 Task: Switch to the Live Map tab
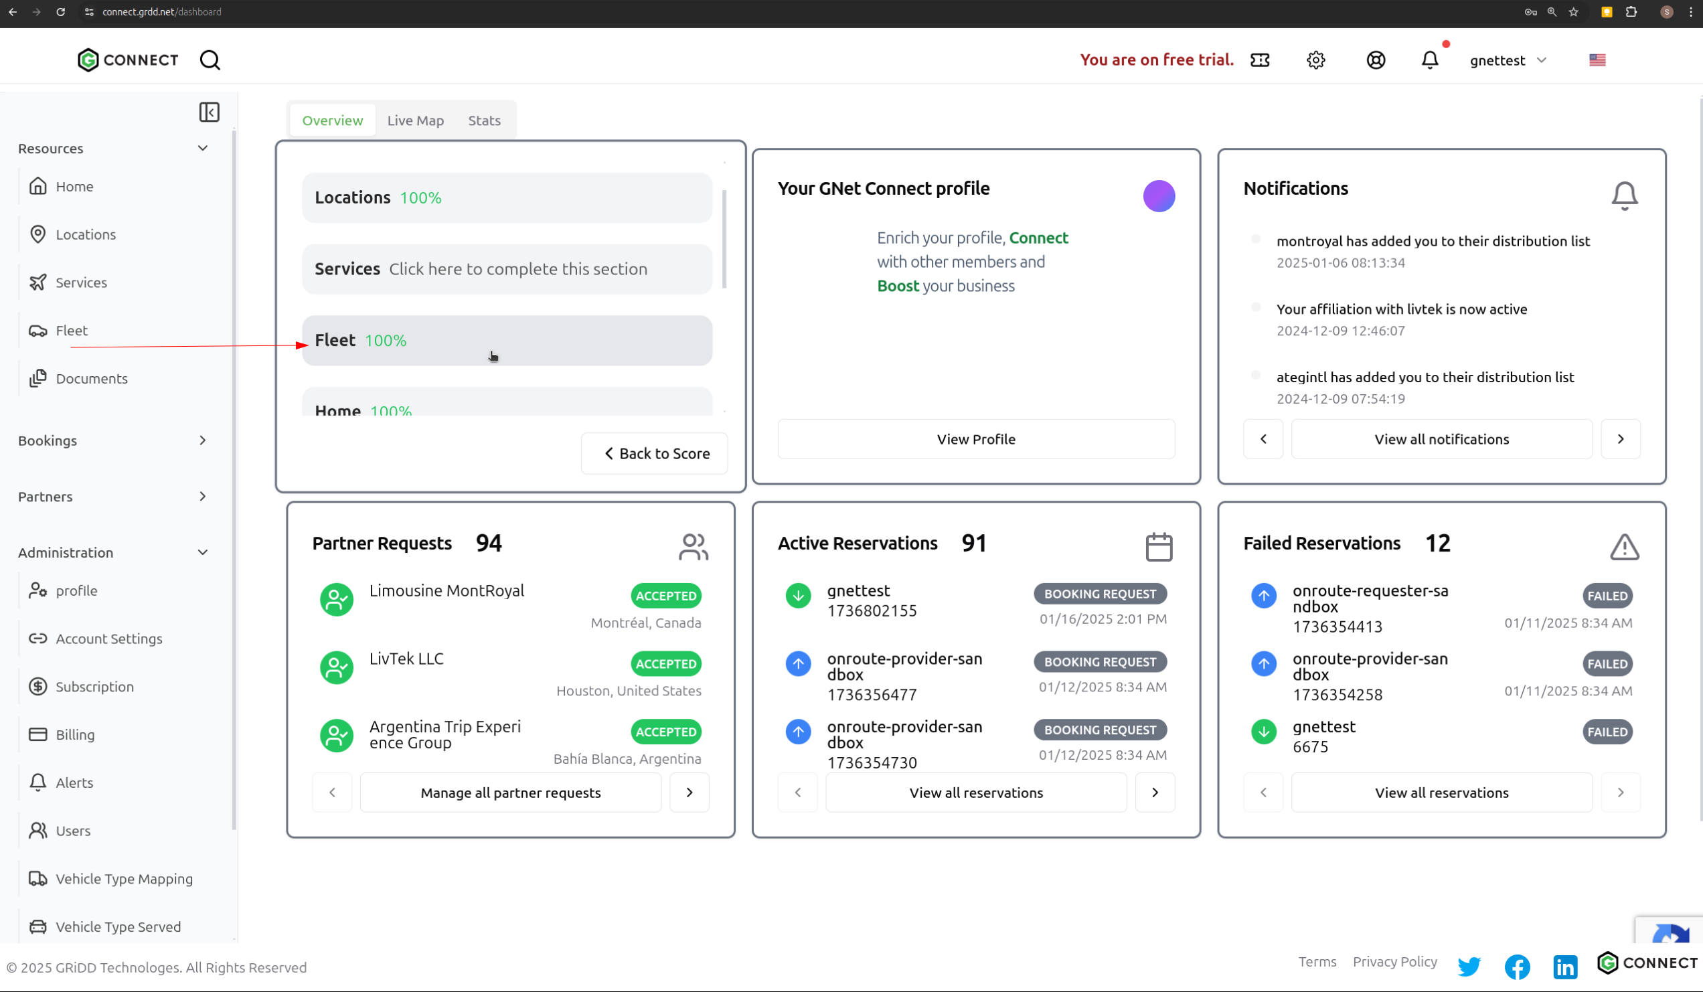tap(415, 120)
